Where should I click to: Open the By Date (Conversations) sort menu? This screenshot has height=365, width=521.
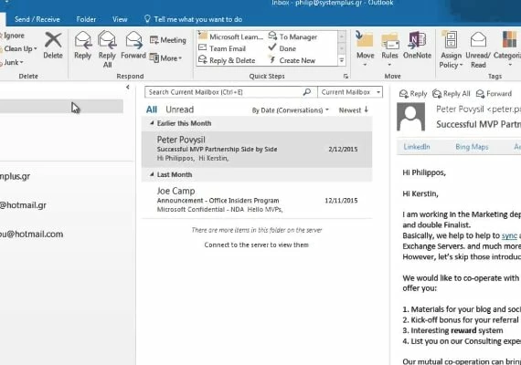point(291,110)
